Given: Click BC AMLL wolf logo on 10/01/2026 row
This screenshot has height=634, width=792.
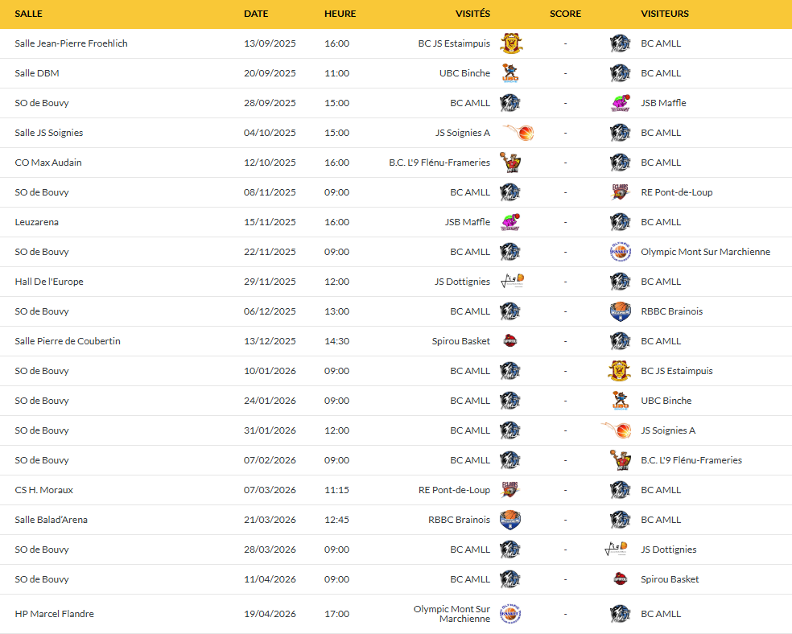Looking at the screenshot, I should [510, 371].
